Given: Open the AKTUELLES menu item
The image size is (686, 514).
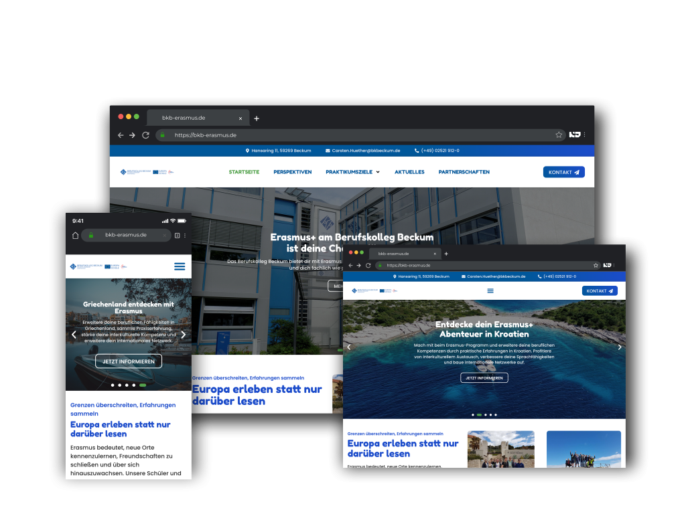Looking at the screenshot, I should (409, 172).
